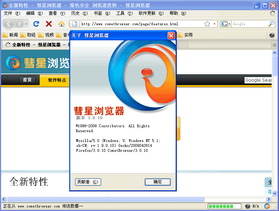Open the 帮助 (H) menu

click(177, 13)
